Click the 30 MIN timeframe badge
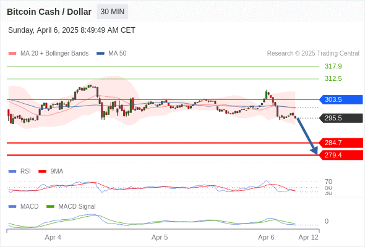This screenshot has height=247, width=365. [113, 12]
